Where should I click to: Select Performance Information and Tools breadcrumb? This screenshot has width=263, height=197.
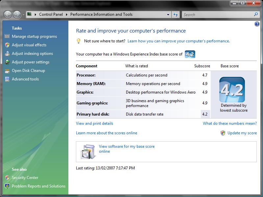tap(101, 14)
